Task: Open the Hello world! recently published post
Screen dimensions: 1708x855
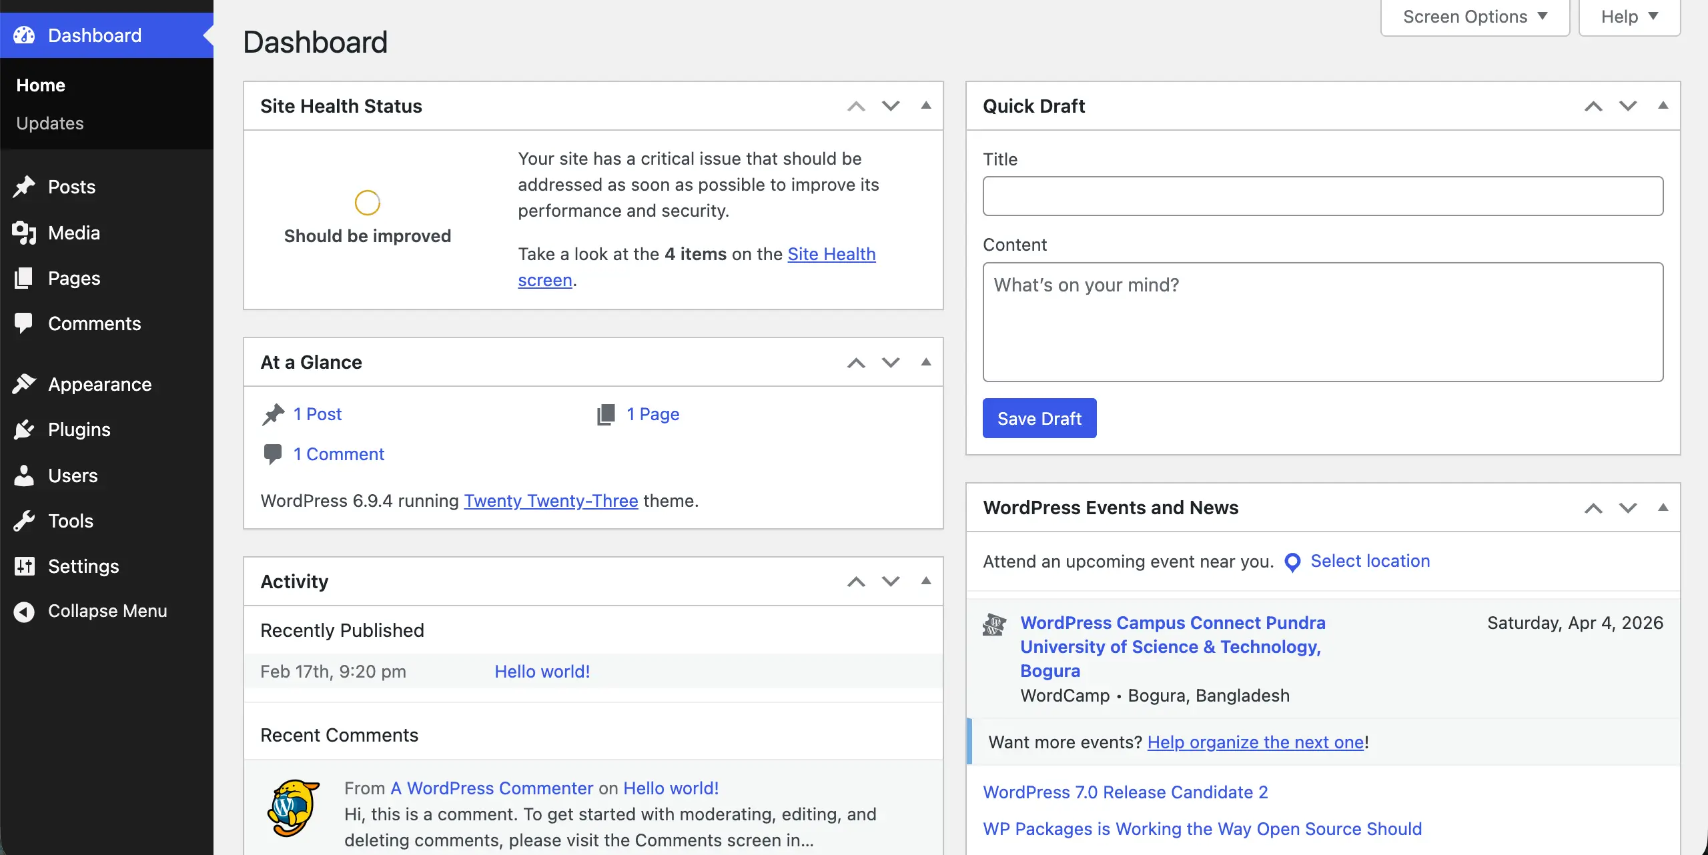Action: (x=542, y=672)
